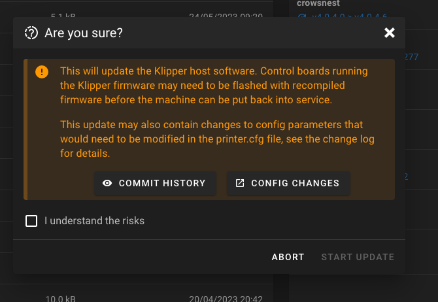Viewport: 438px width, 302px height.
Task: Click the 'Are you sure?' dialog title
Action: [84, 33]
